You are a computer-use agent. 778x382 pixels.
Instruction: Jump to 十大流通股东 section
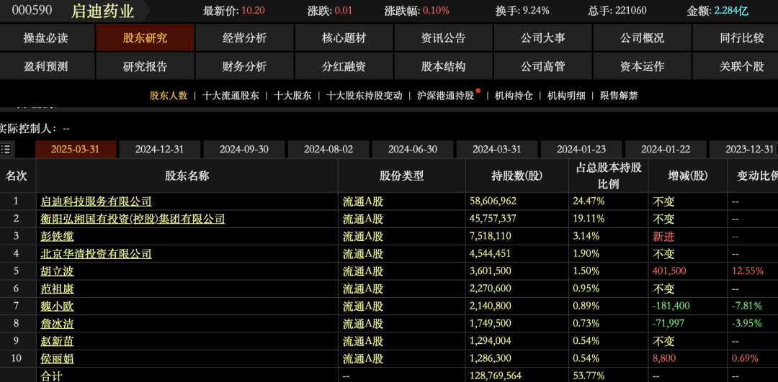coord(231,96)
